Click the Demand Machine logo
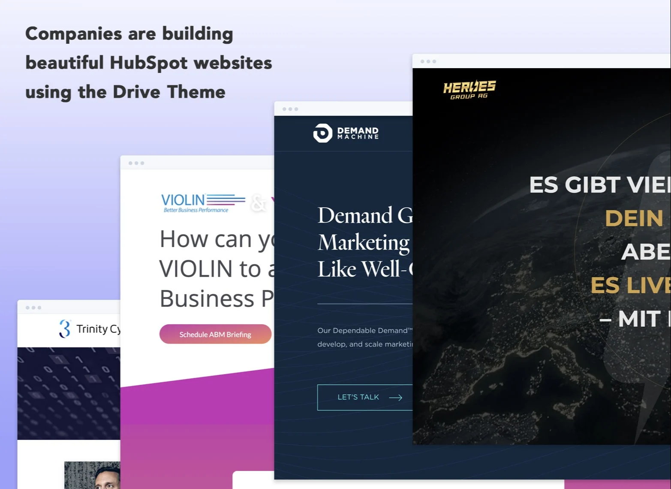671x489 pixels. tap(346, 133)
